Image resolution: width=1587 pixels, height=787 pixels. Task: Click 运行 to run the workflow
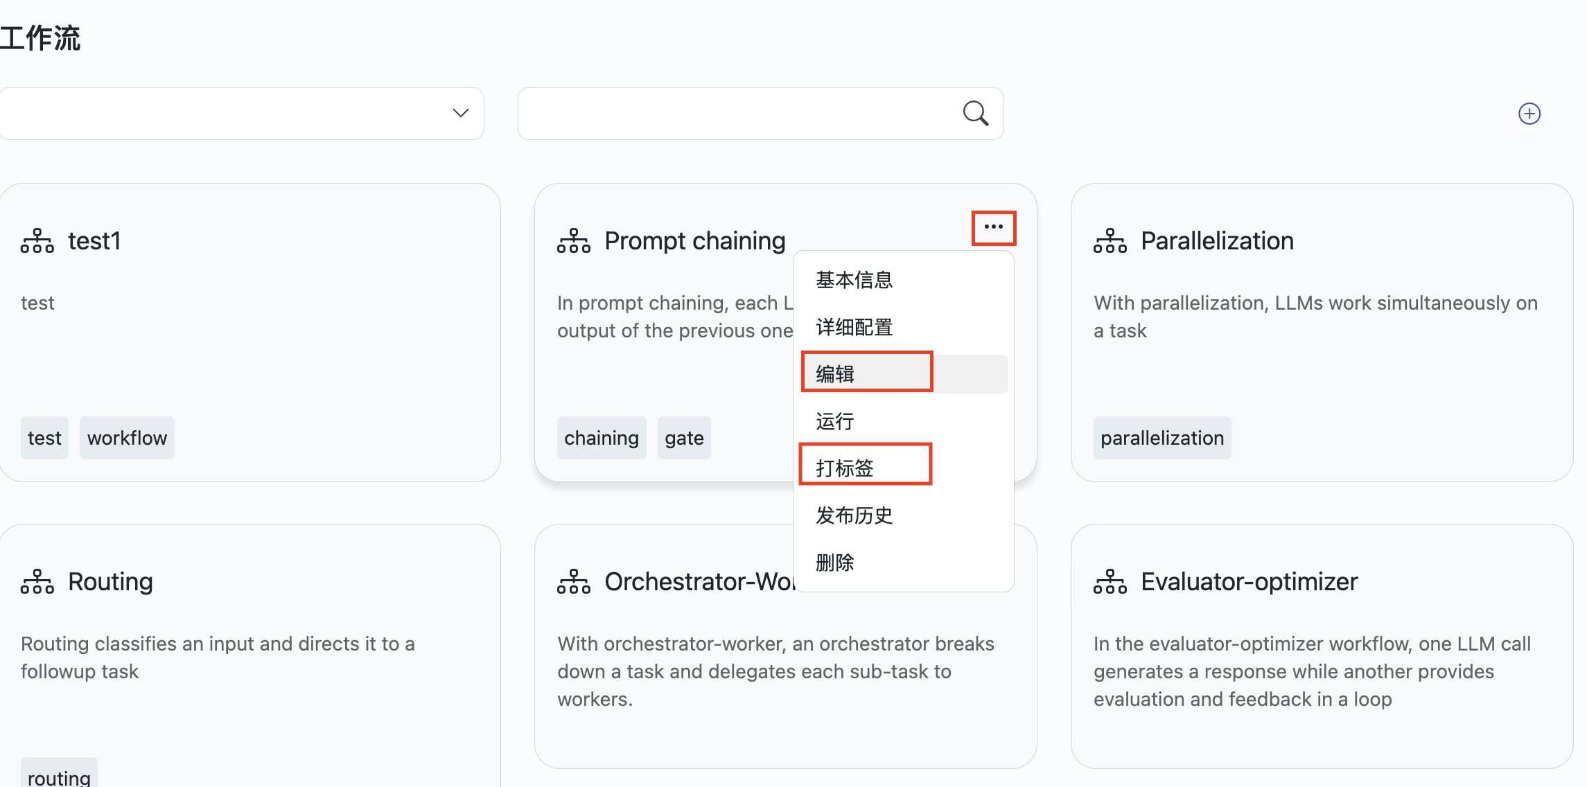coord(835,421)
